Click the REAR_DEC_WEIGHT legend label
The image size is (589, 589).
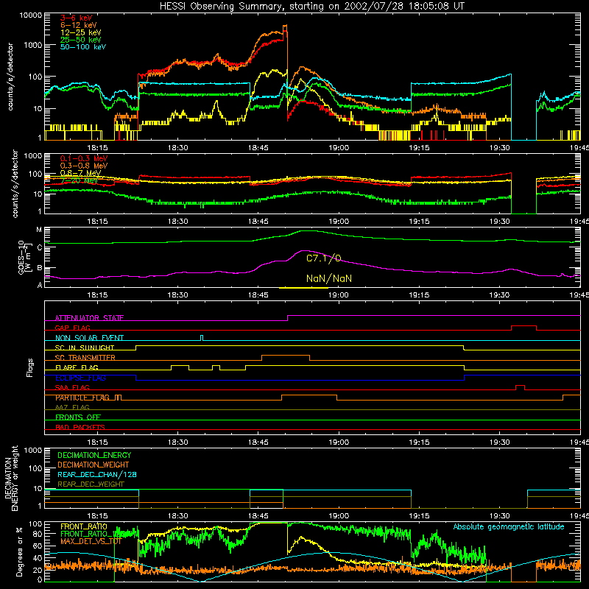tap(91, 484)
